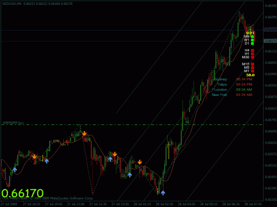Image resolution: width=277 pixels, height=207 pixels.
Task: Click the '28 Jul 06:35' time axis label
Action: click(231, 204)
